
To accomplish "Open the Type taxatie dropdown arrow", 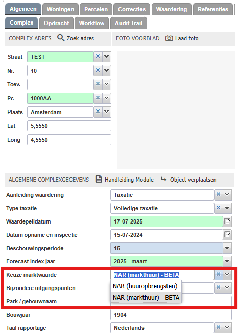I will pyautogui.click(x=227, y=208).
